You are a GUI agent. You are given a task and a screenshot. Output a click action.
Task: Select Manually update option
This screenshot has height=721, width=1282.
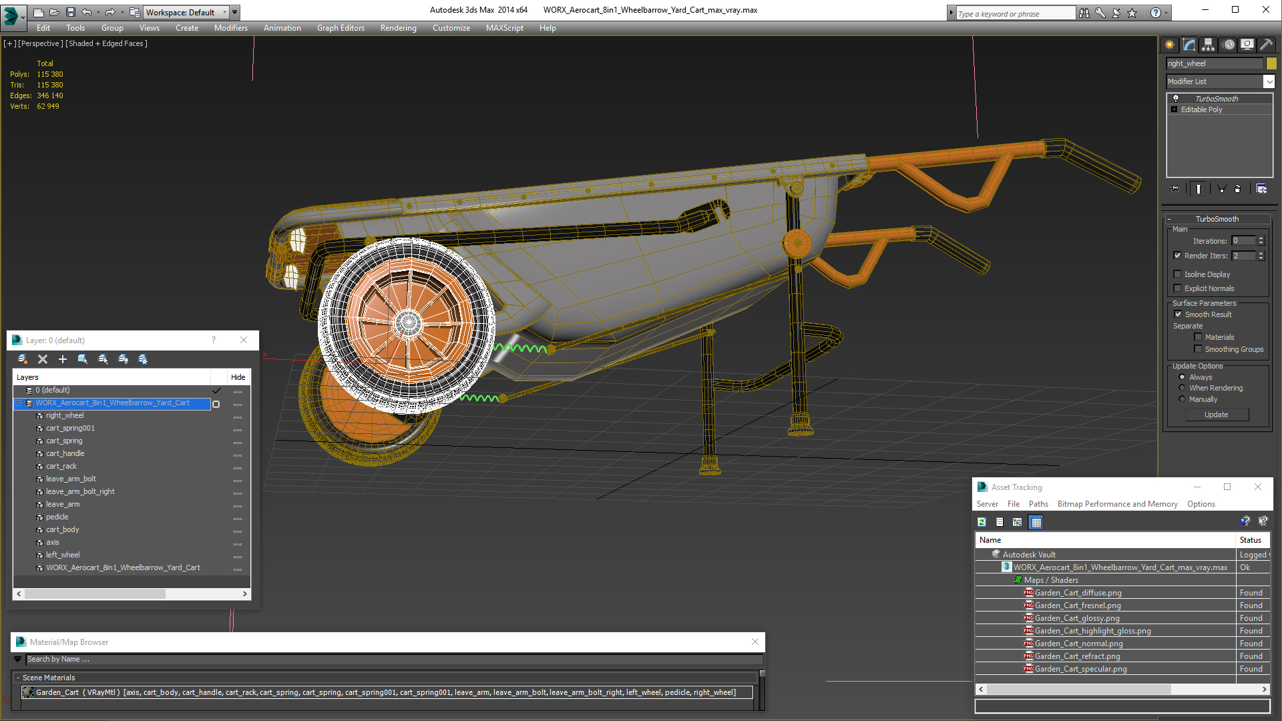click(1183, 399)
